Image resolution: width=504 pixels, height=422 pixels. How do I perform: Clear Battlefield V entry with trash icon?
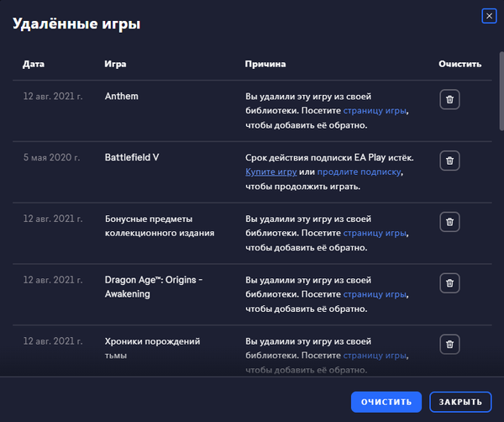[449, 161]
